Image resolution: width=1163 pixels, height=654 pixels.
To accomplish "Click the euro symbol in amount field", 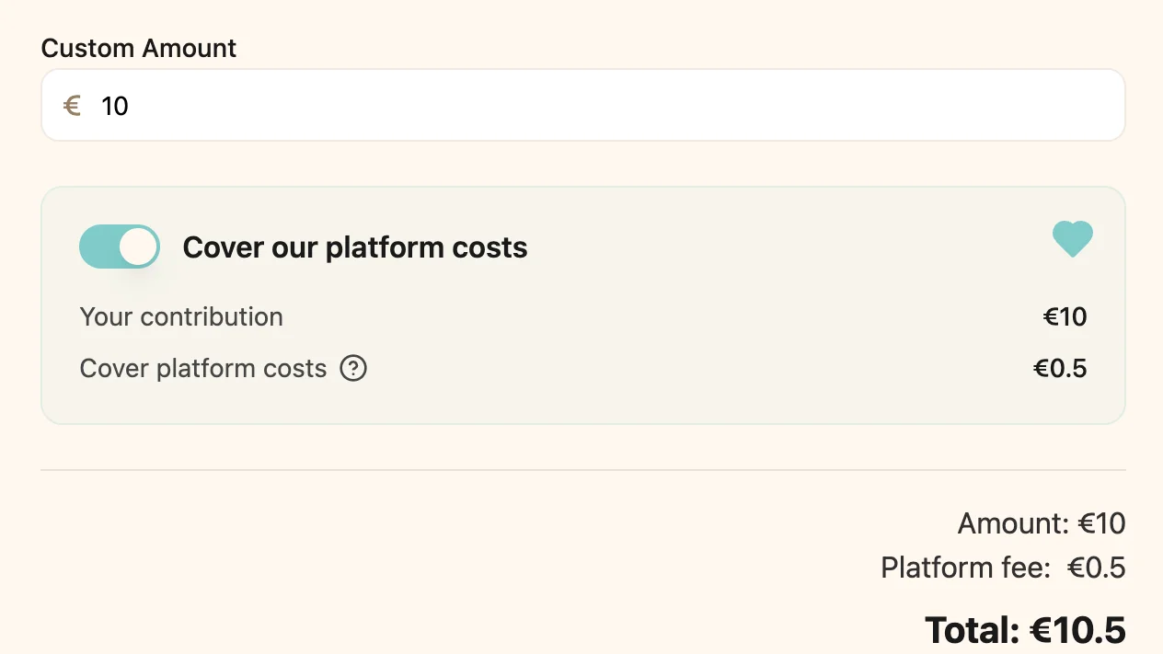I will coord(72,106).
